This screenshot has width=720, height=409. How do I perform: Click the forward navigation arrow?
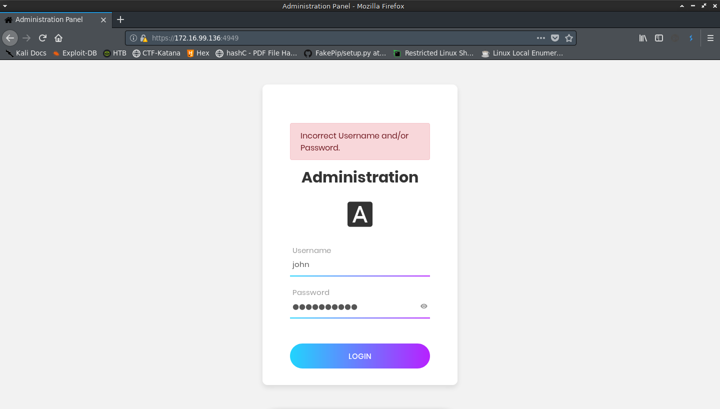(26, 38)
